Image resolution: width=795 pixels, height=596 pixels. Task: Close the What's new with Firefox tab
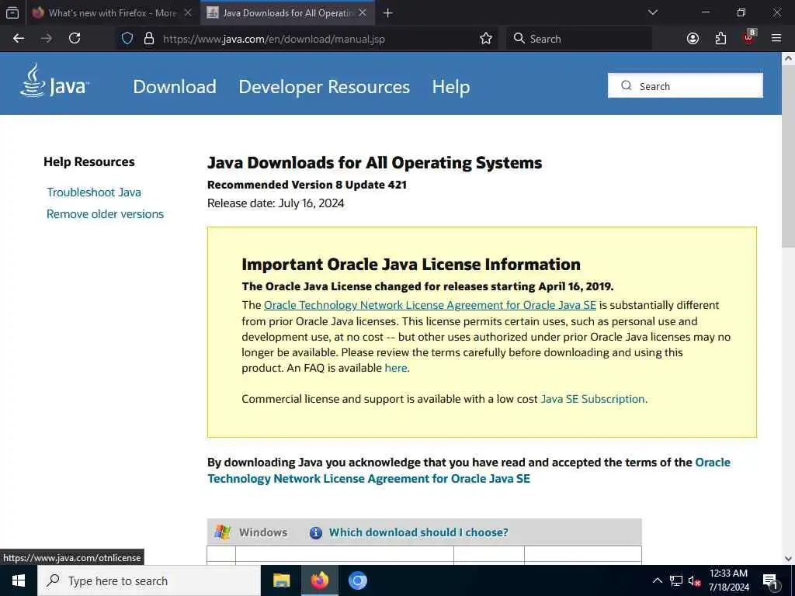coord(188,12)
